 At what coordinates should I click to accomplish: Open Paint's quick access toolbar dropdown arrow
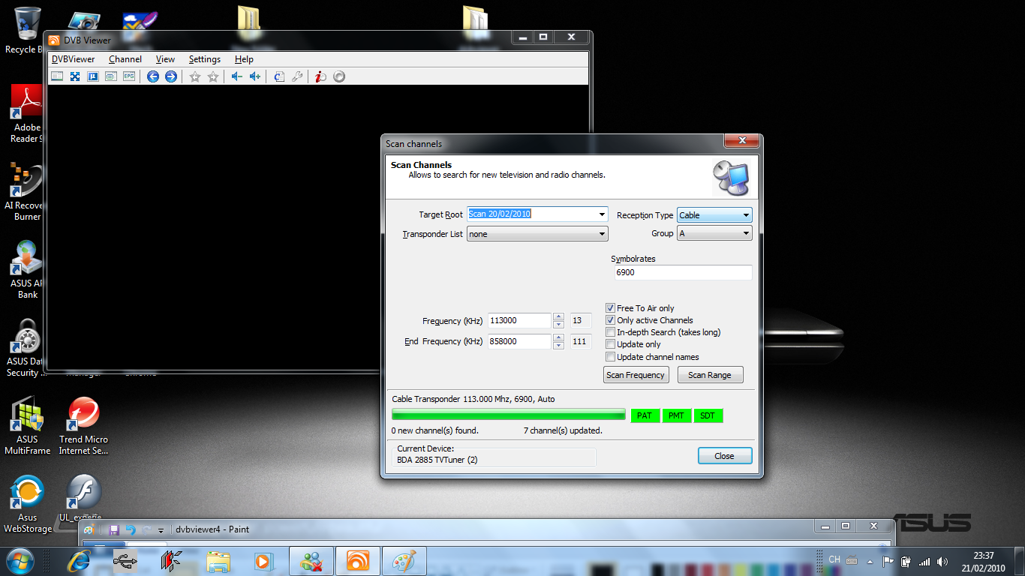coord(161,530)
